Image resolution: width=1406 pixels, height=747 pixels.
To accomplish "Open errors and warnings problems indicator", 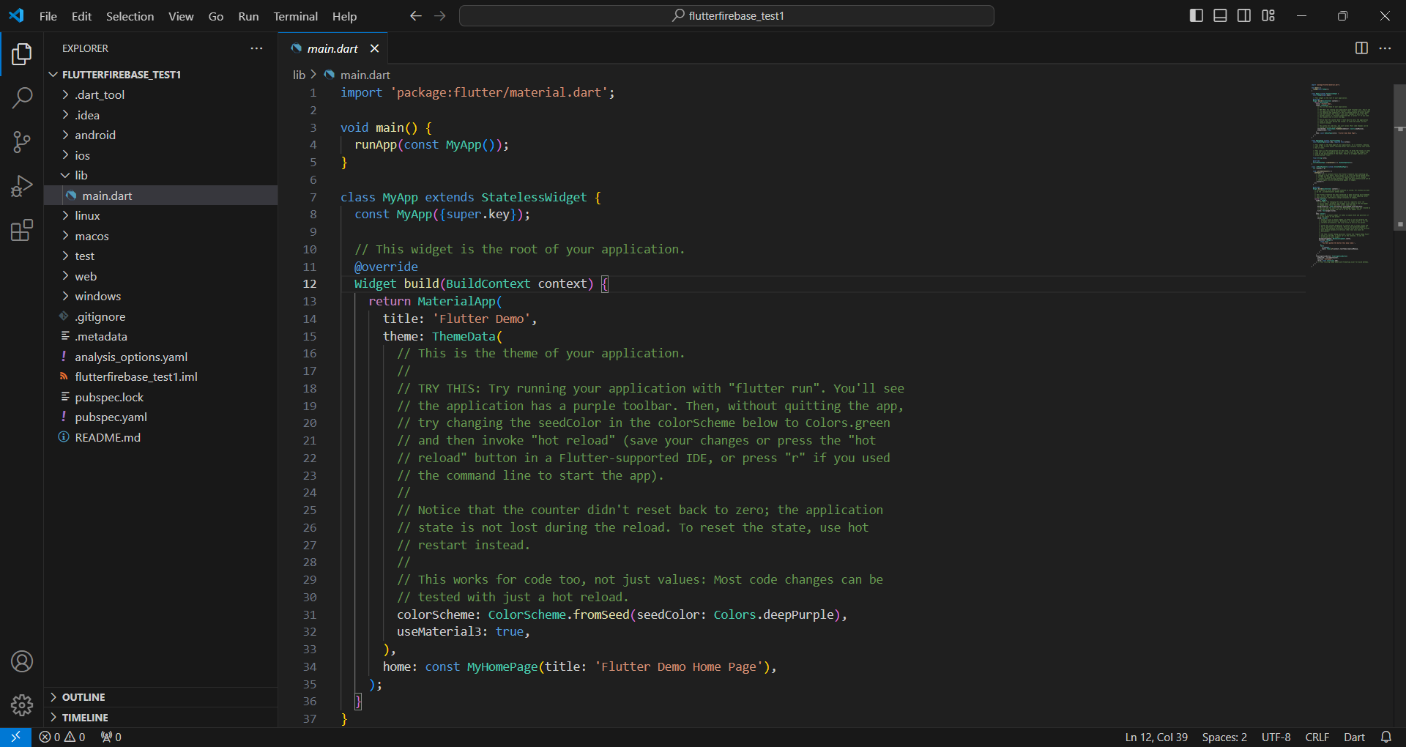I will [x=62, y=737].
